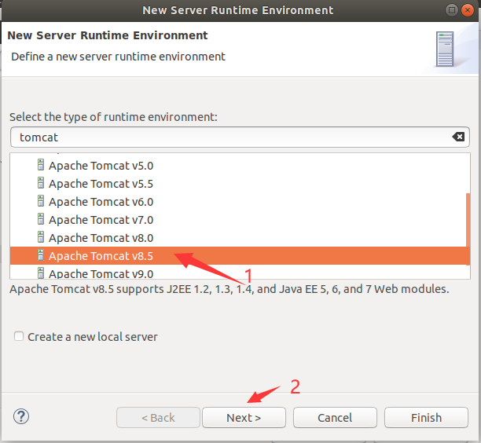Click the server icon beside Apache Tomcat v8.0
This screenshot has height=443, width=481.
point(41,237)
